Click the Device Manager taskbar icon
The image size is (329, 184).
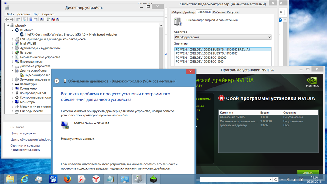139,179
